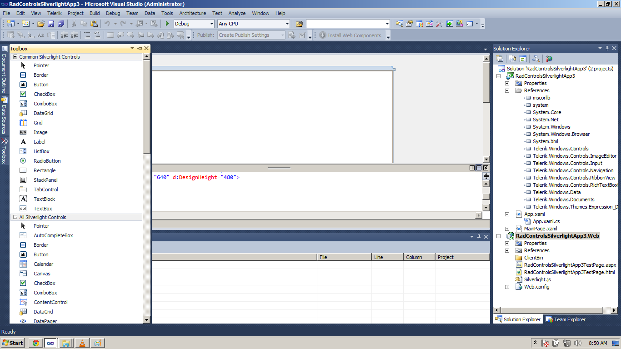Collapse the Common Silverlight Controls group
The image size is (621, 349).
click(15, 57)
